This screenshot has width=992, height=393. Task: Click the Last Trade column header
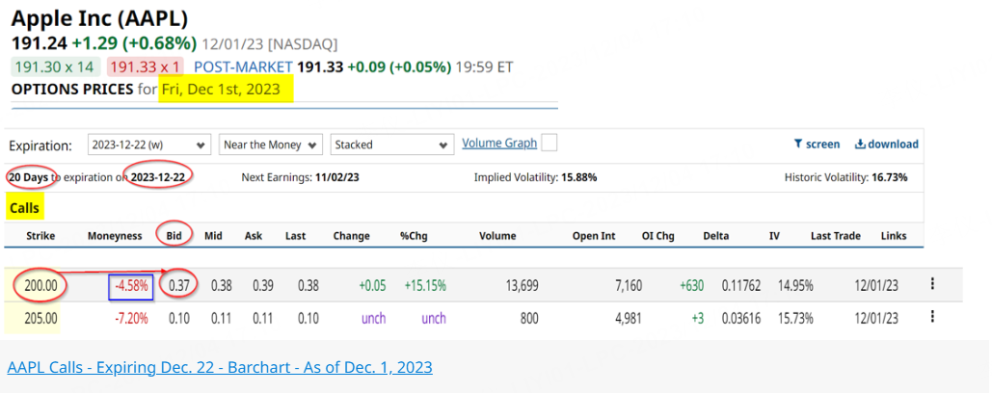(835, 236)
